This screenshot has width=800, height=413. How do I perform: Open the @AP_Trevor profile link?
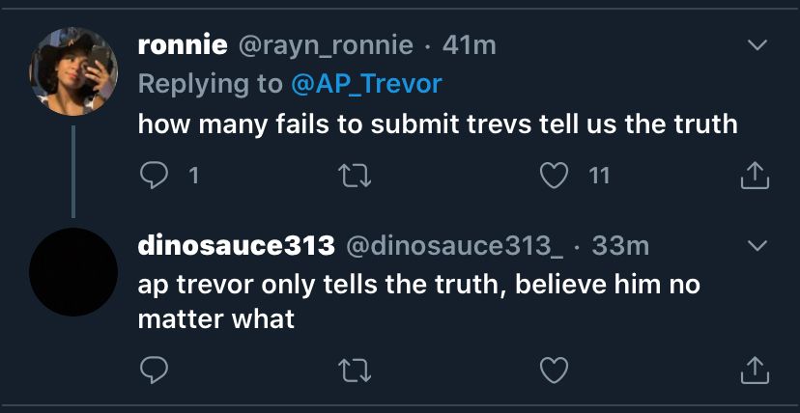coord(366,84)
